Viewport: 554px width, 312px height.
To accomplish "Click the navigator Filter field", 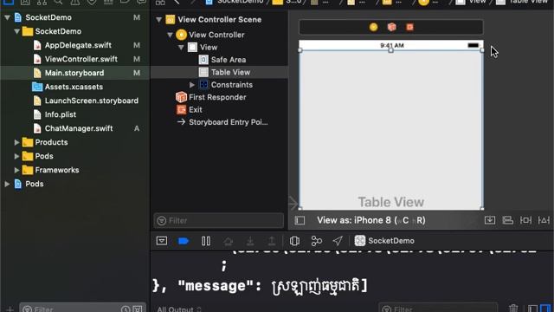I will [x=82, y=309].
